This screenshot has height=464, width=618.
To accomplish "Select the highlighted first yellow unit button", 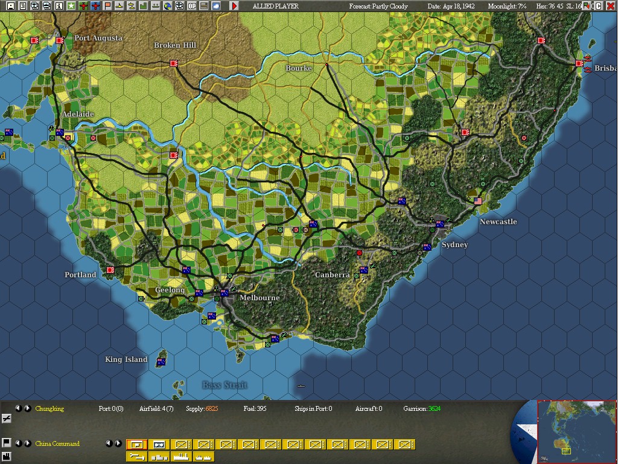I will click(136, 445).
